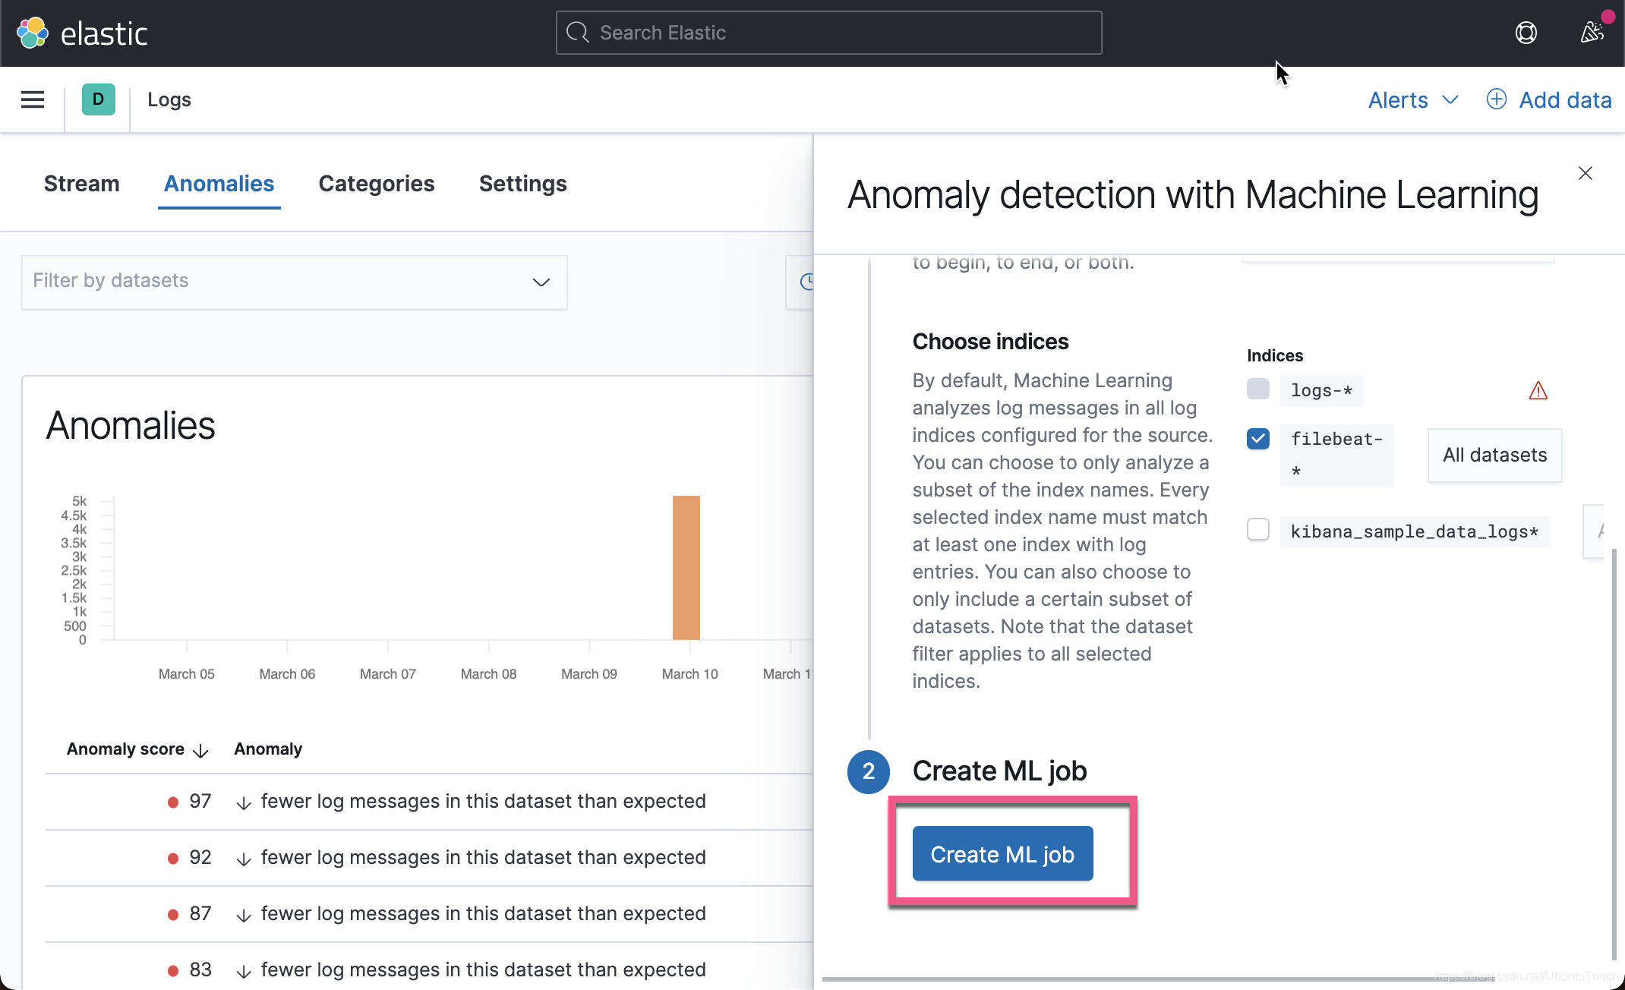Click the Create ML job button
Image resolution: width=1625 pixels, height=990 pixels.
tap(1002, 854)
